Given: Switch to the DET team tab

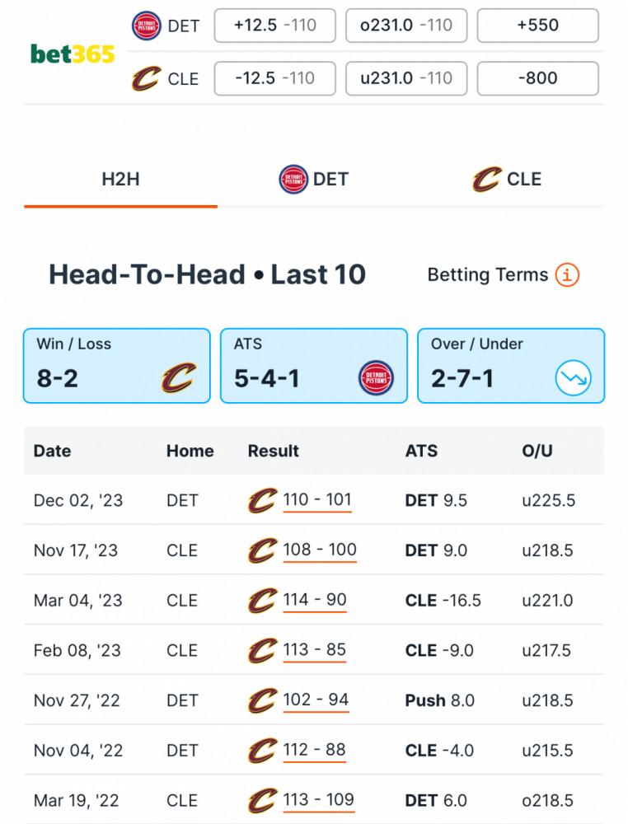Looking at the screenshot, I should 314,180.
